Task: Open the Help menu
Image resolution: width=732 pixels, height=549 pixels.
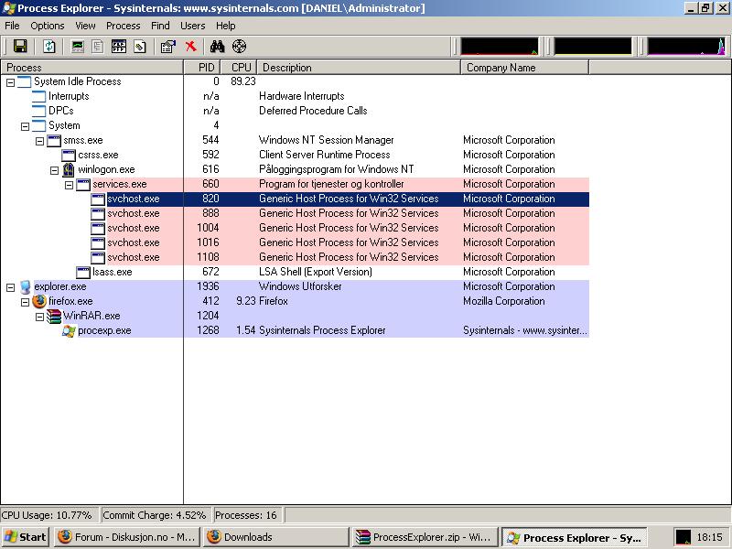Action: coord(225,26)
